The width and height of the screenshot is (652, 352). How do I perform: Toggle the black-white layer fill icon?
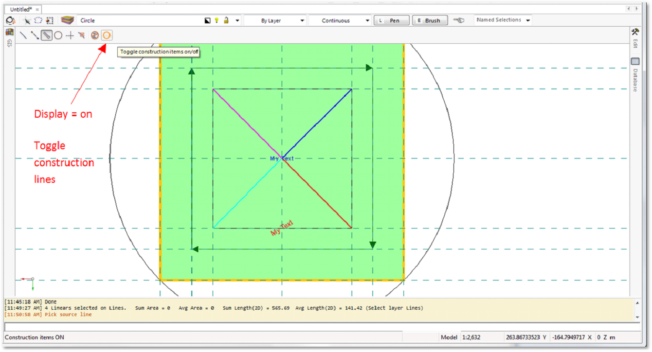tap(208, 20)
